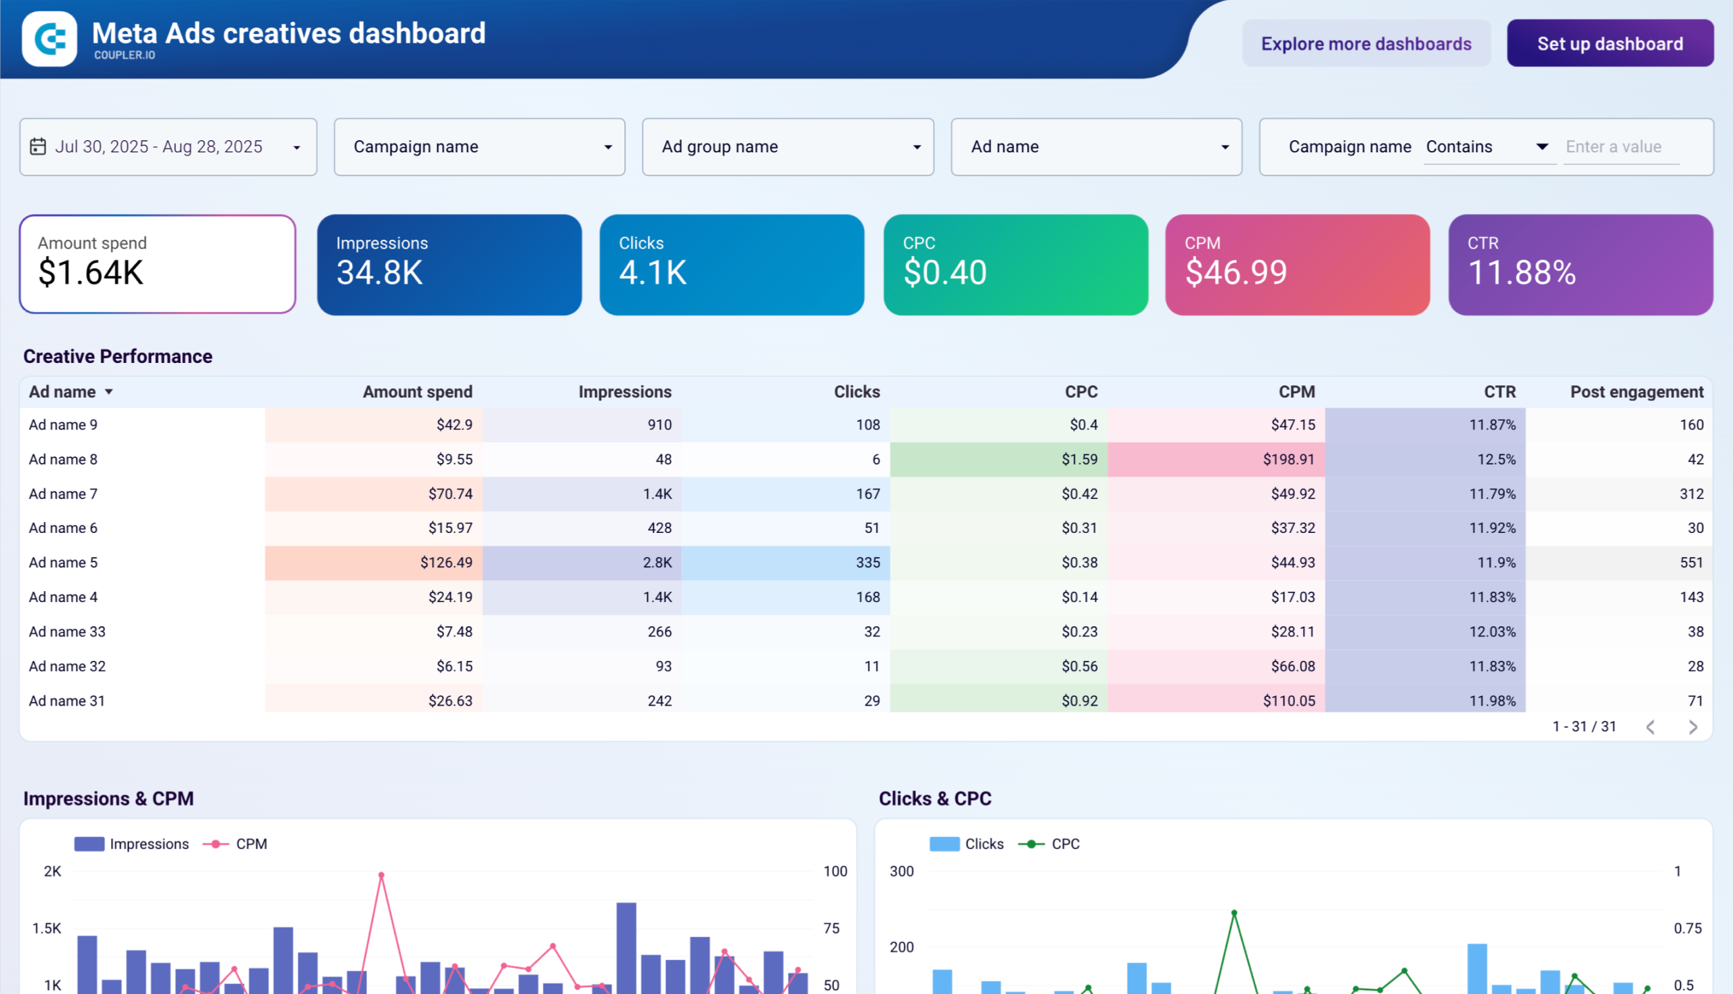The height and width of the screenshot is (994, 1733).
Task: Click Explore more dashboards button
Action: pos(1366,44)
